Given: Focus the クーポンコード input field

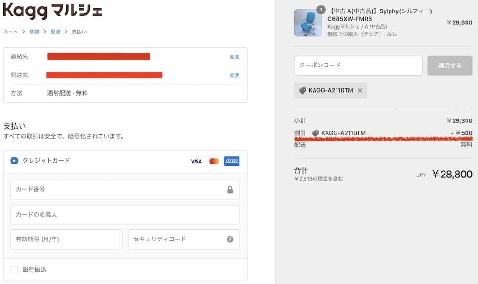Looking at the screenshot, I should [x=358, y=66].
